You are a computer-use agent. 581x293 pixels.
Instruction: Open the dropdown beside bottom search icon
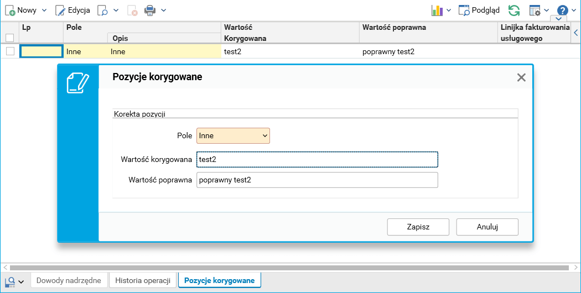pyautogui.click(x=21, y=282)
